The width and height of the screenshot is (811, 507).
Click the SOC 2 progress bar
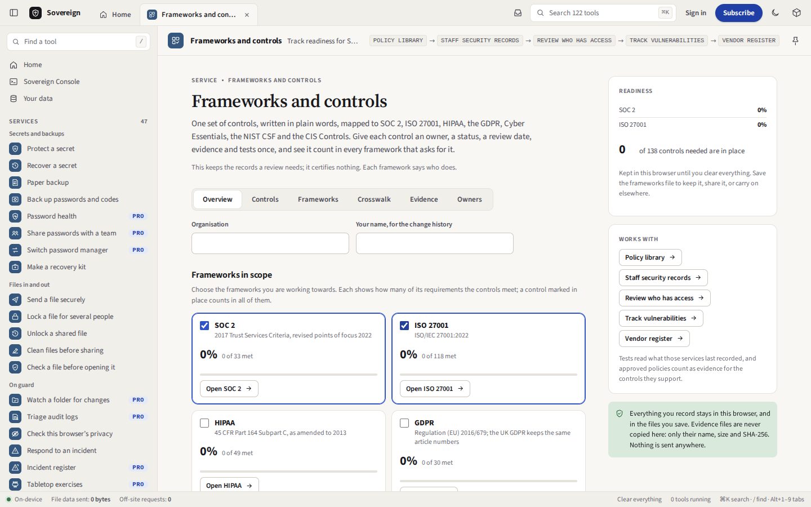288,374
